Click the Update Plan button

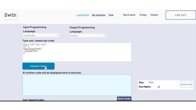point(186,84)
